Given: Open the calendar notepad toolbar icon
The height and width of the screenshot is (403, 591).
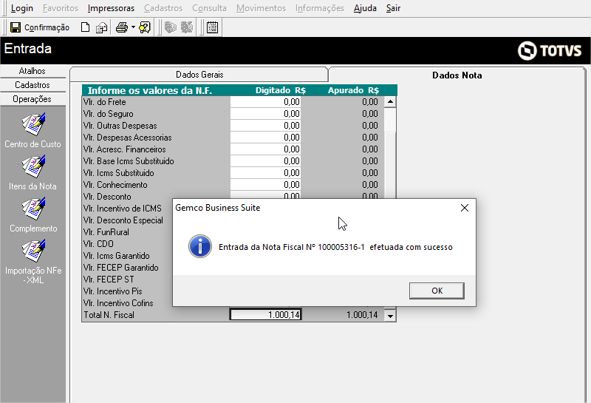Looking at the screenshot, I should pos(212,27).
